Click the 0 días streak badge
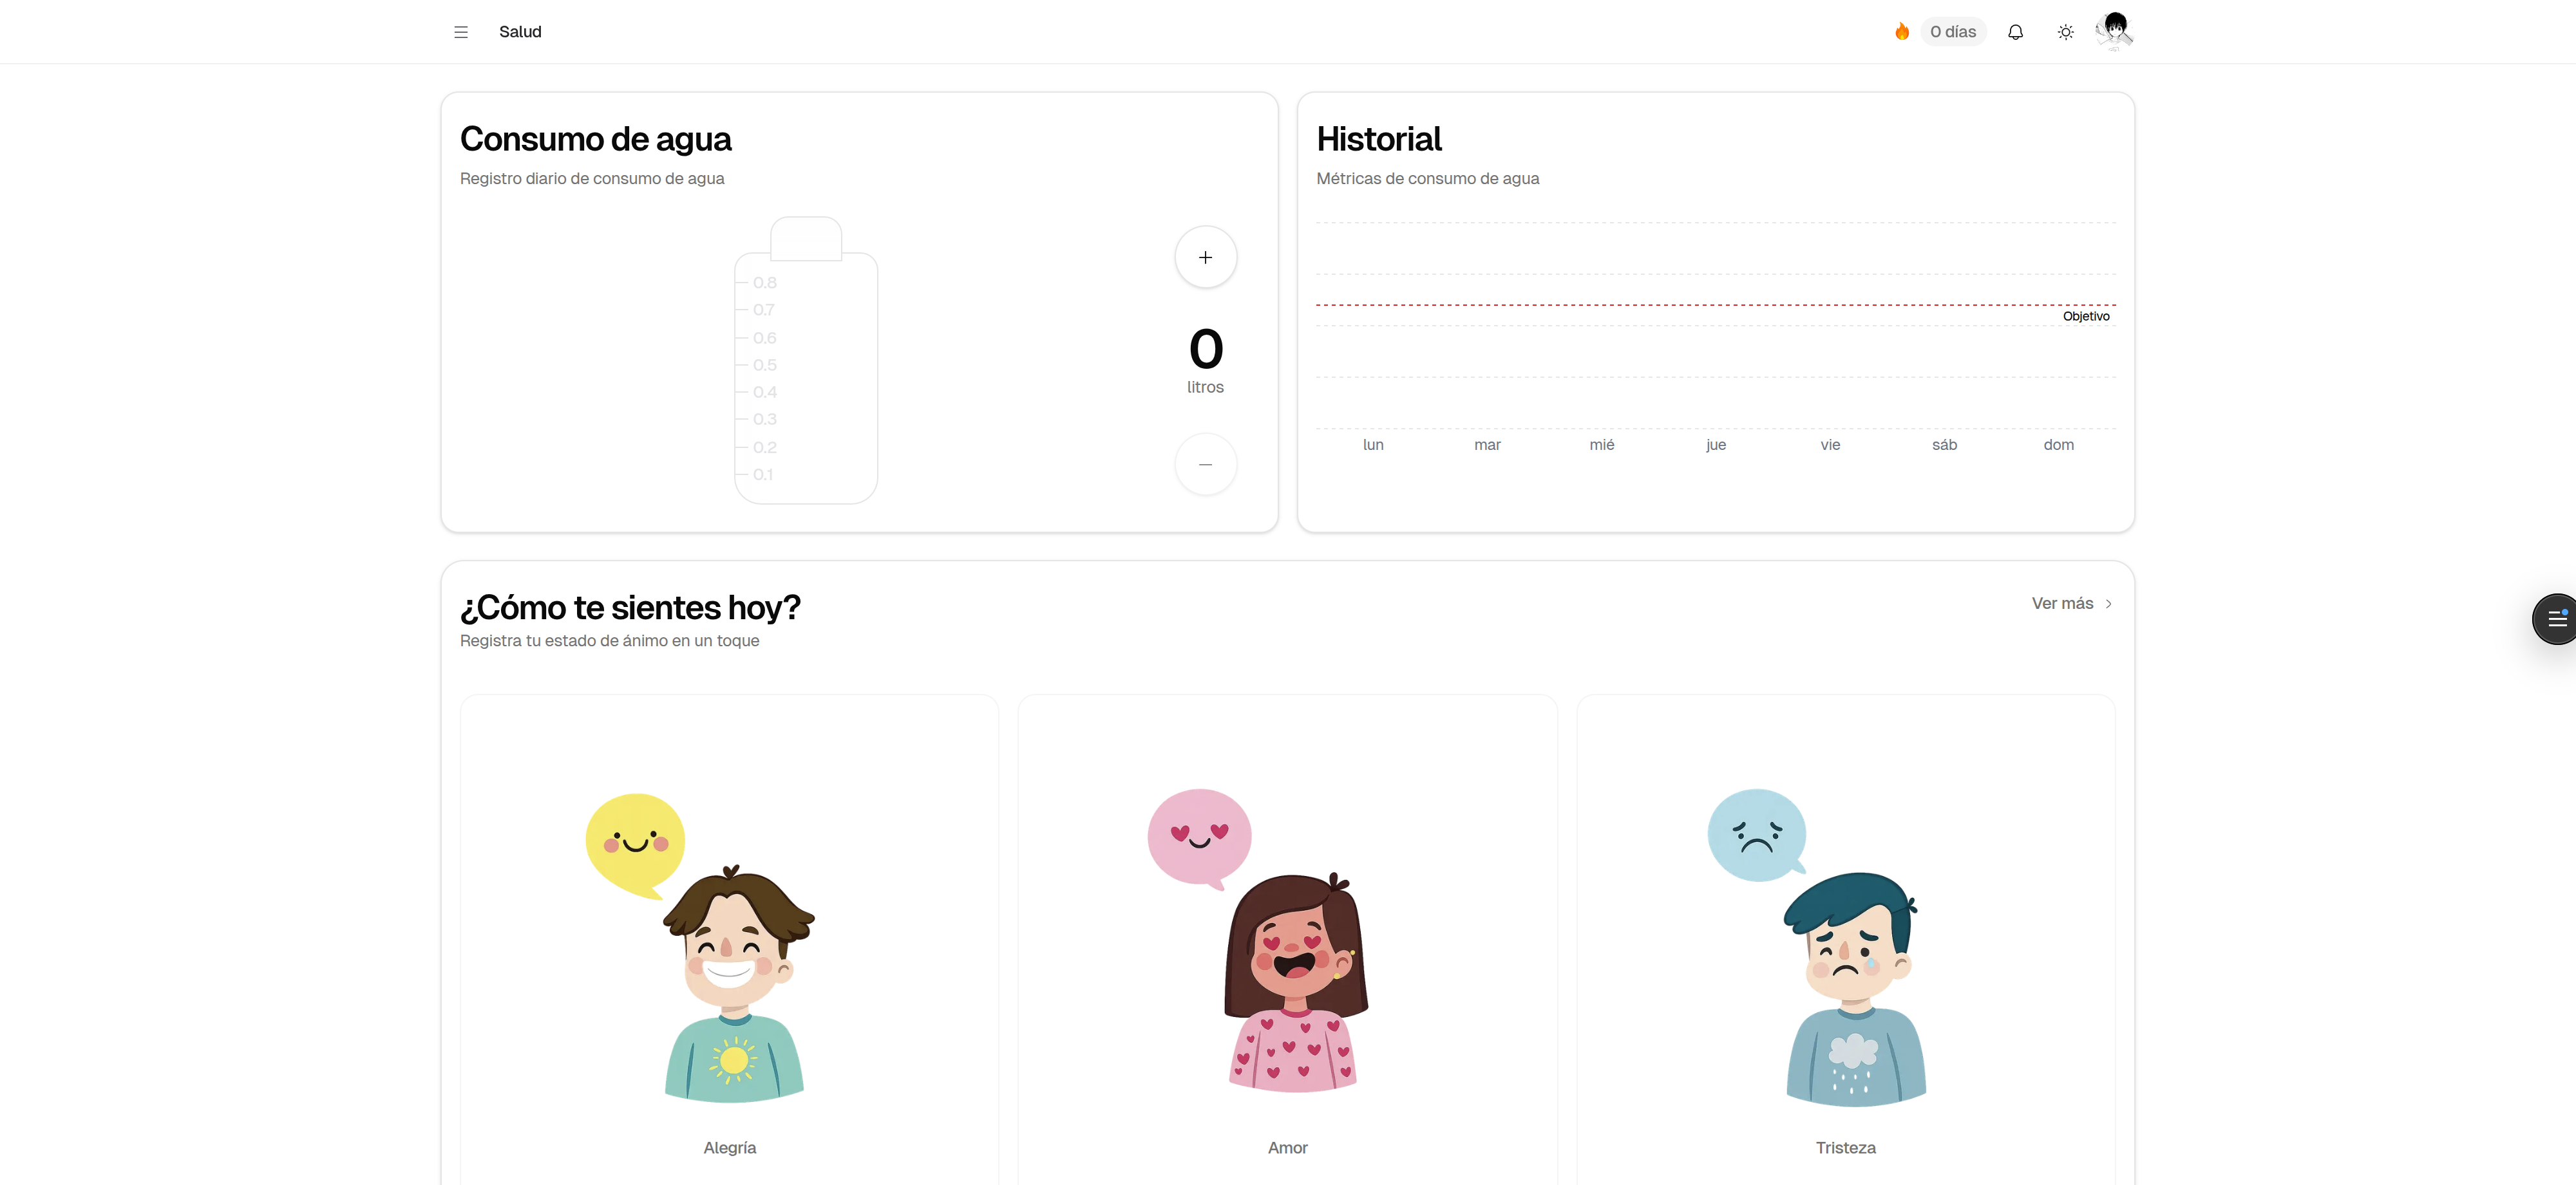Screen dimensions: 2576x1185 [1952, 32]
